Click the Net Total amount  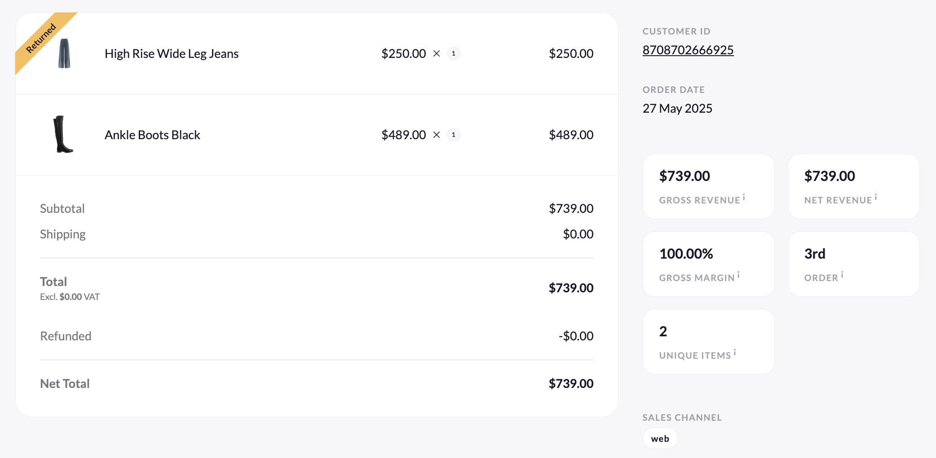(x=571, y=383)
